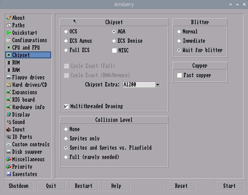Click the Restart button

(x=84, y=186)
